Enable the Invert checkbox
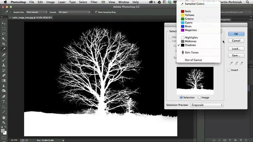 [x=229, y=70]
